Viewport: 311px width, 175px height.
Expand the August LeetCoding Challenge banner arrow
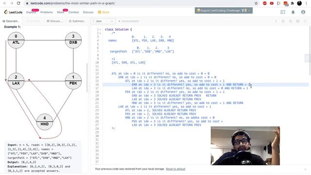pos(249,10)
